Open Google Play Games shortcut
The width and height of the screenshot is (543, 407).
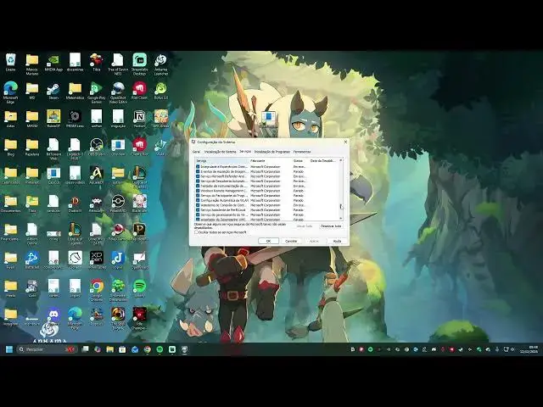(x=96, y=92)
